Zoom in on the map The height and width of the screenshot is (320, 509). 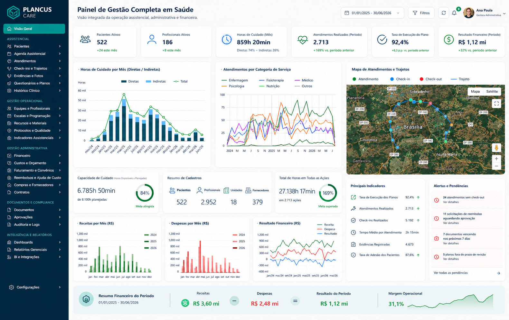tap(496, 159)
